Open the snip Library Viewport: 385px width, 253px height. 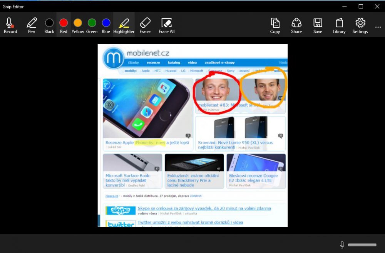click(339, 25)
